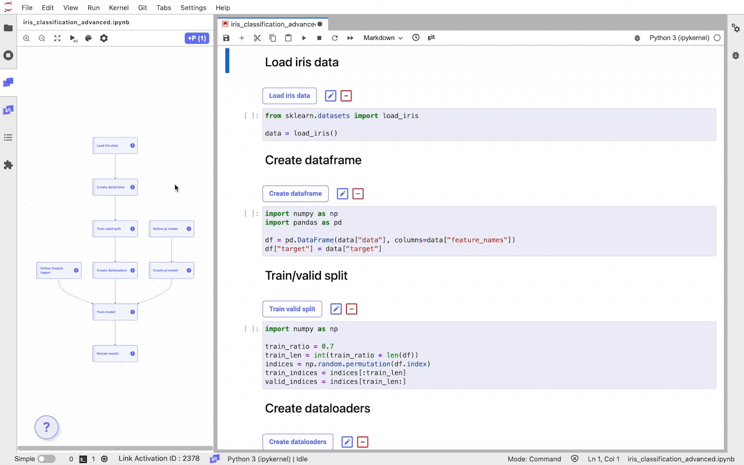Click the Run All pipeline icon
The height and width of the screenshot is (465, 744).
click(x=73, y=38)
